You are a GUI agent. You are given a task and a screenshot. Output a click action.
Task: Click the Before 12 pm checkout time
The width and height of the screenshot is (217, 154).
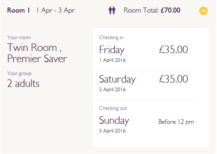tap(176, 122)
